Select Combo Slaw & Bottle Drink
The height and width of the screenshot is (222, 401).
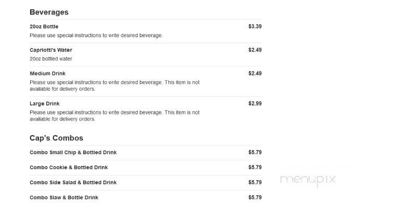(64, 198)
